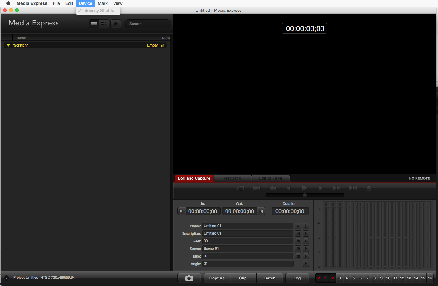Open the Edit menu

(x=69, y=3)
